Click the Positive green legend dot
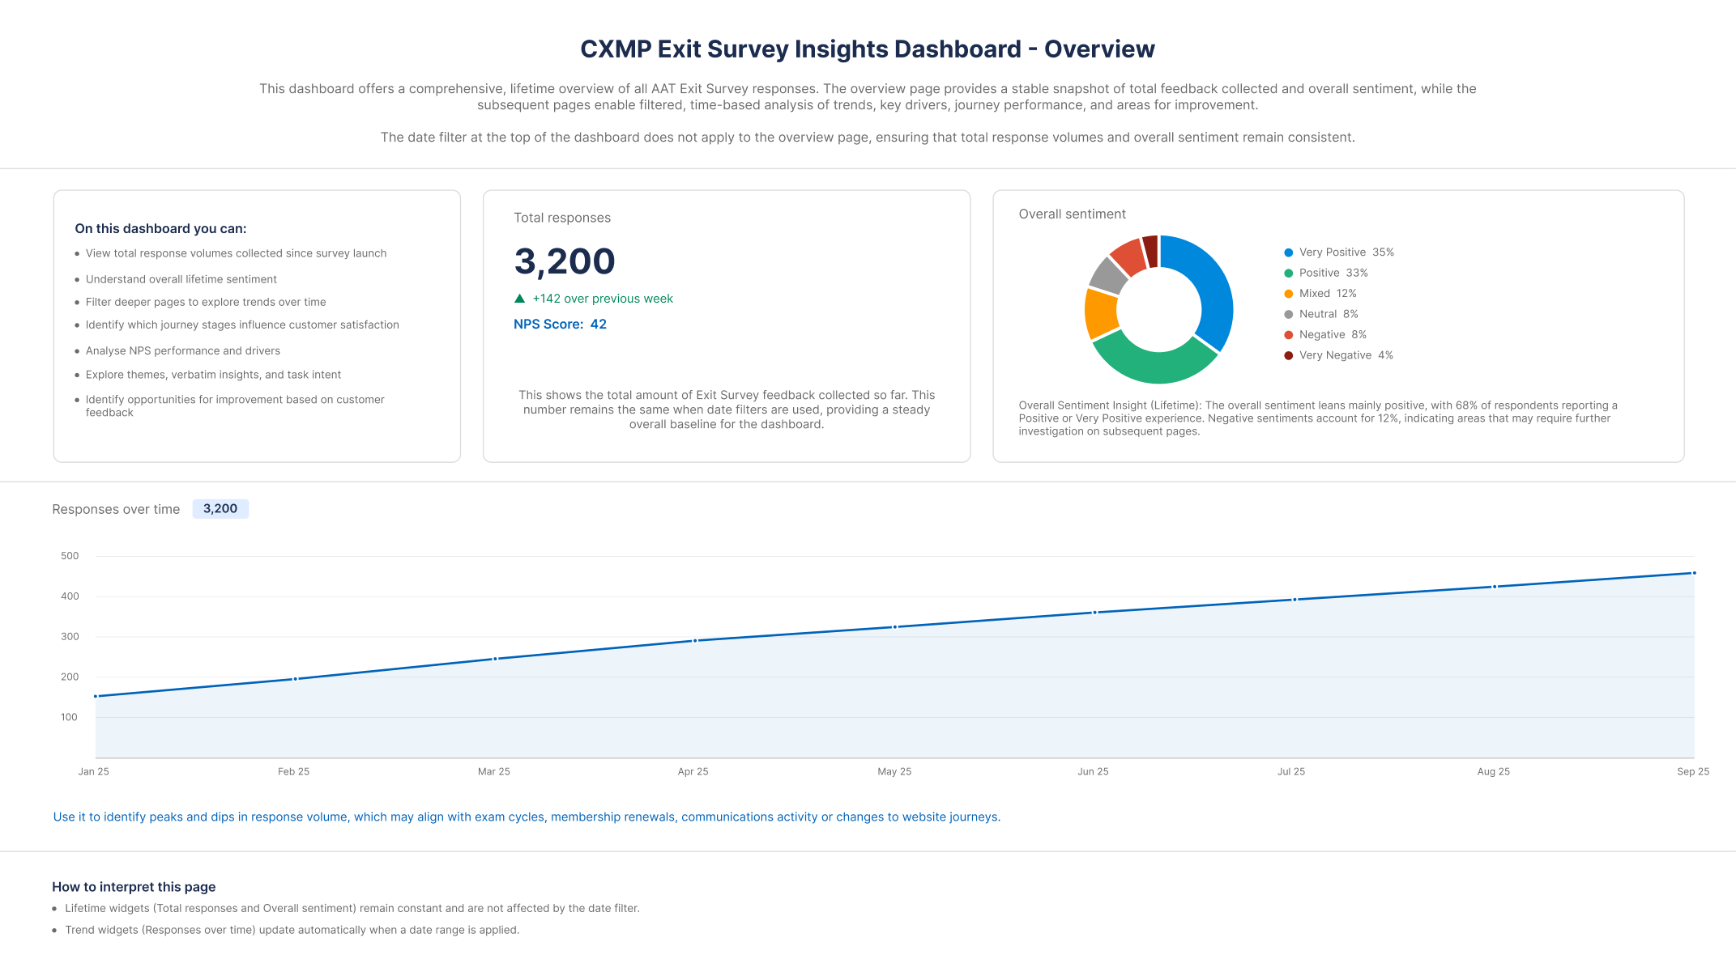The width and height of the screenshot is (1736, 976). pos(1288,274)
